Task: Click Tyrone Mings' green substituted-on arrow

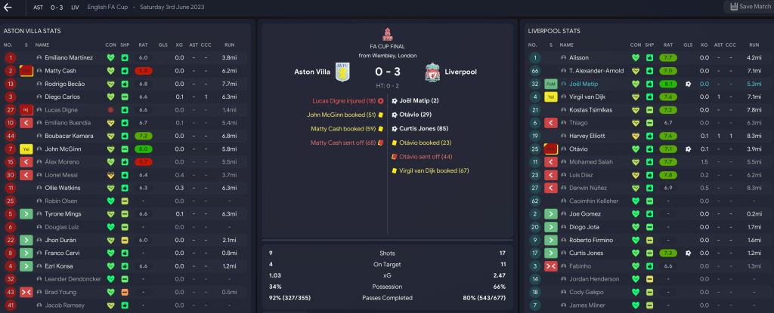Action: coord(26,213)
